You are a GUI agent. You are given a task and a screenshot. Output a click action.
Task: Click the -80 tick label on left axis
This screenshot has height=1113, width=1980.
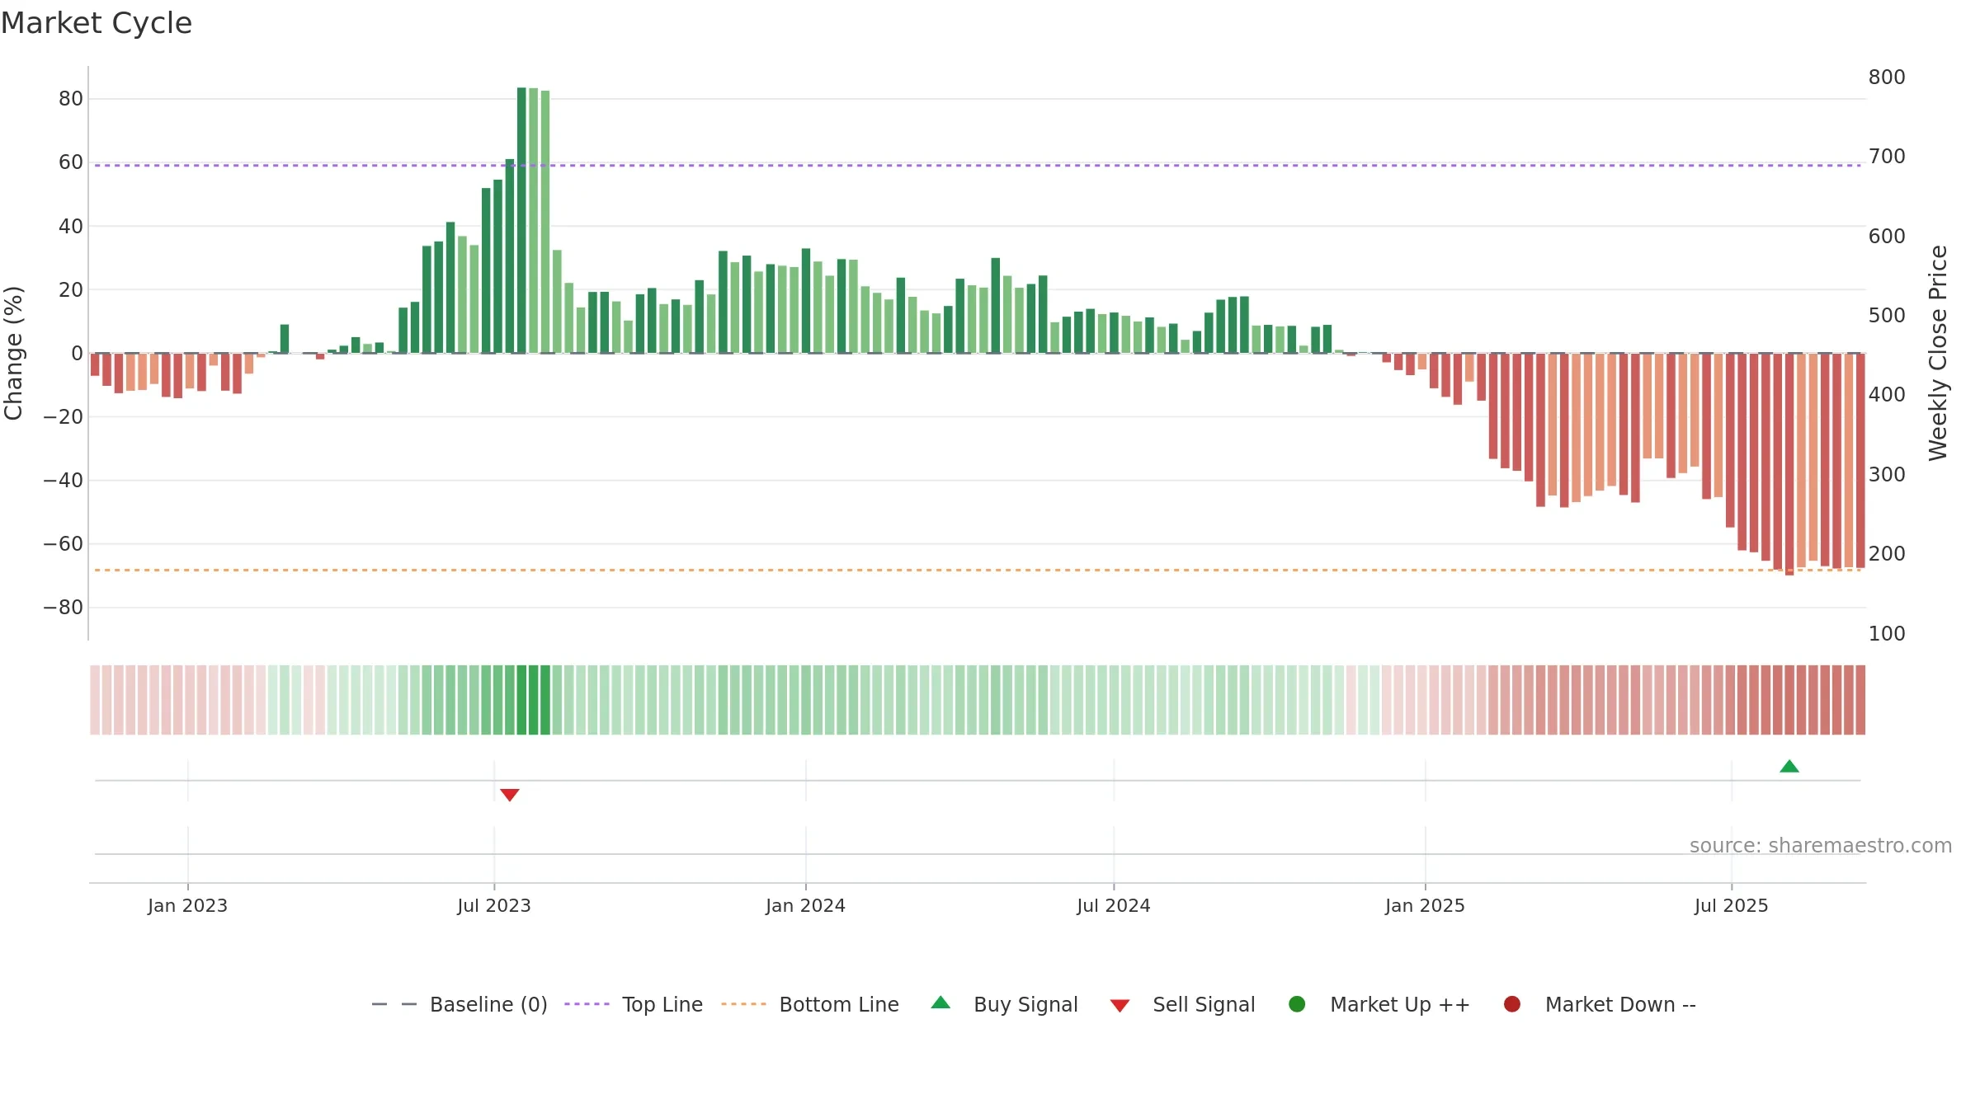[64, 608]
